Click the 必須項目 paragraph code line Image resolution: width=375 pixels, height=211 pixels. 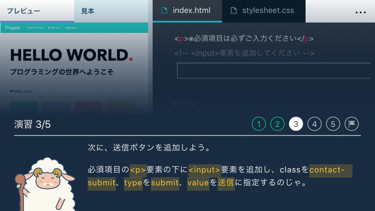(x=244, y=38)
